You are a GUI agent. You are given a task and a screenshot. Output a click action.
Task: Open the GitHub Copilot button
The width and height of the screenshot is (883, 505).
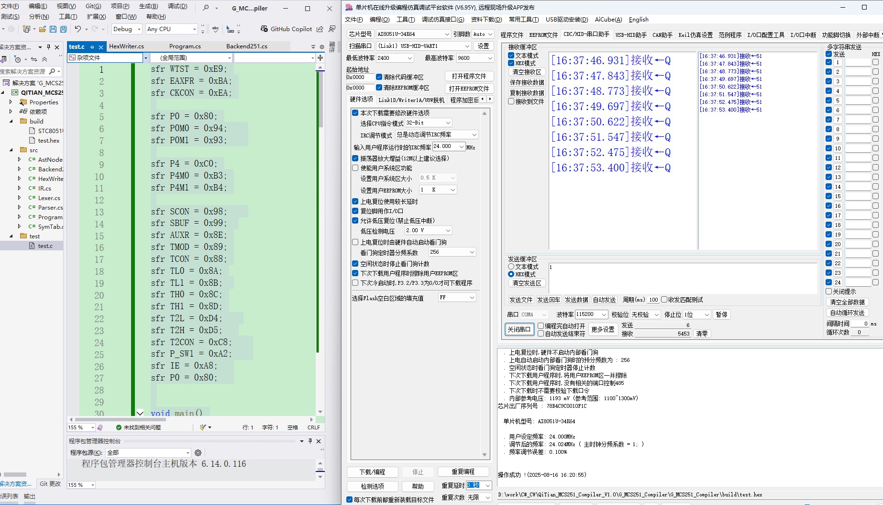point(286,29)
